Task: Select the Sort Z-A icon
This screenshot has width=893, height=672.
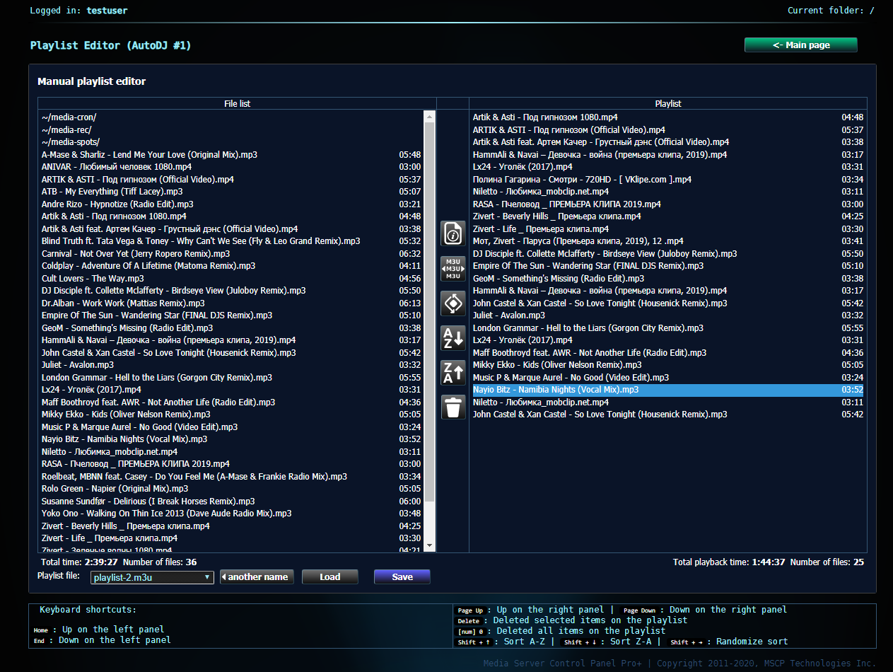Action: 453,372
